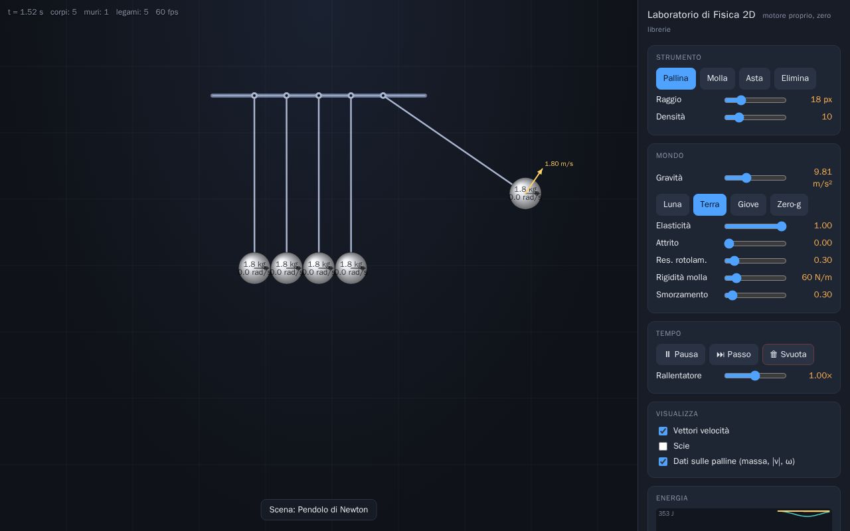
Task: Click the 60 N/m stiffness value
Action: point(817,277)
